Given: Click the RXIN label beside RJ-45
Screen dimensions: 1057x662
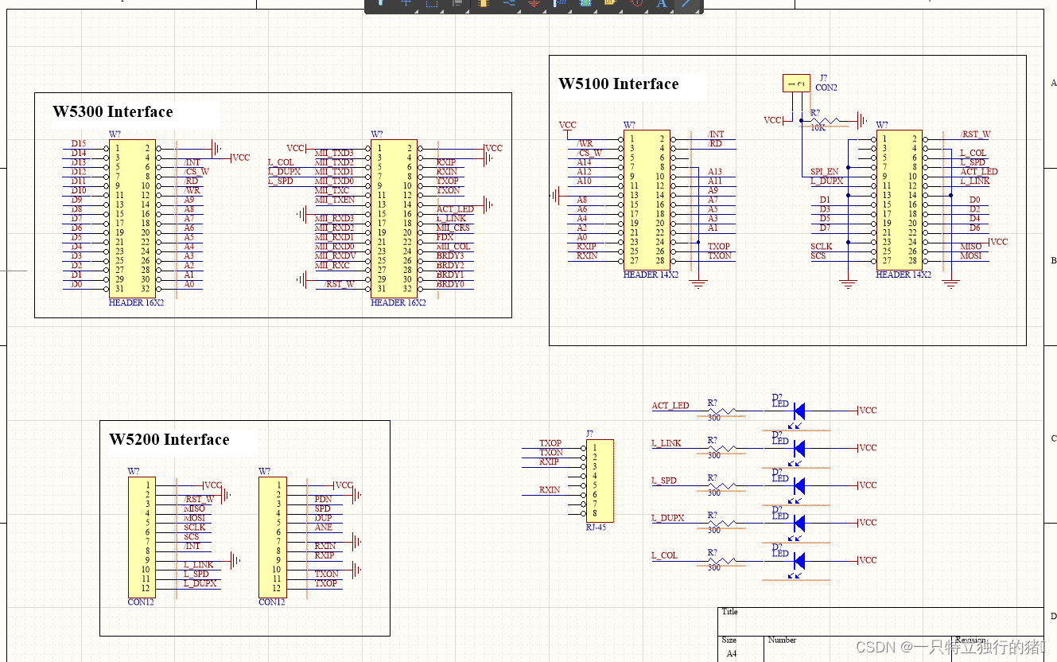Looking at the screenshot, I should 550,490.
